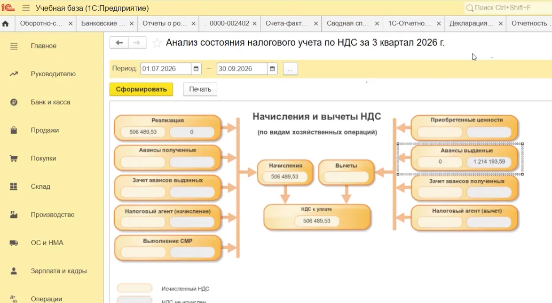
Task: Open the НДС к уплате block
Action: (317, 217)
